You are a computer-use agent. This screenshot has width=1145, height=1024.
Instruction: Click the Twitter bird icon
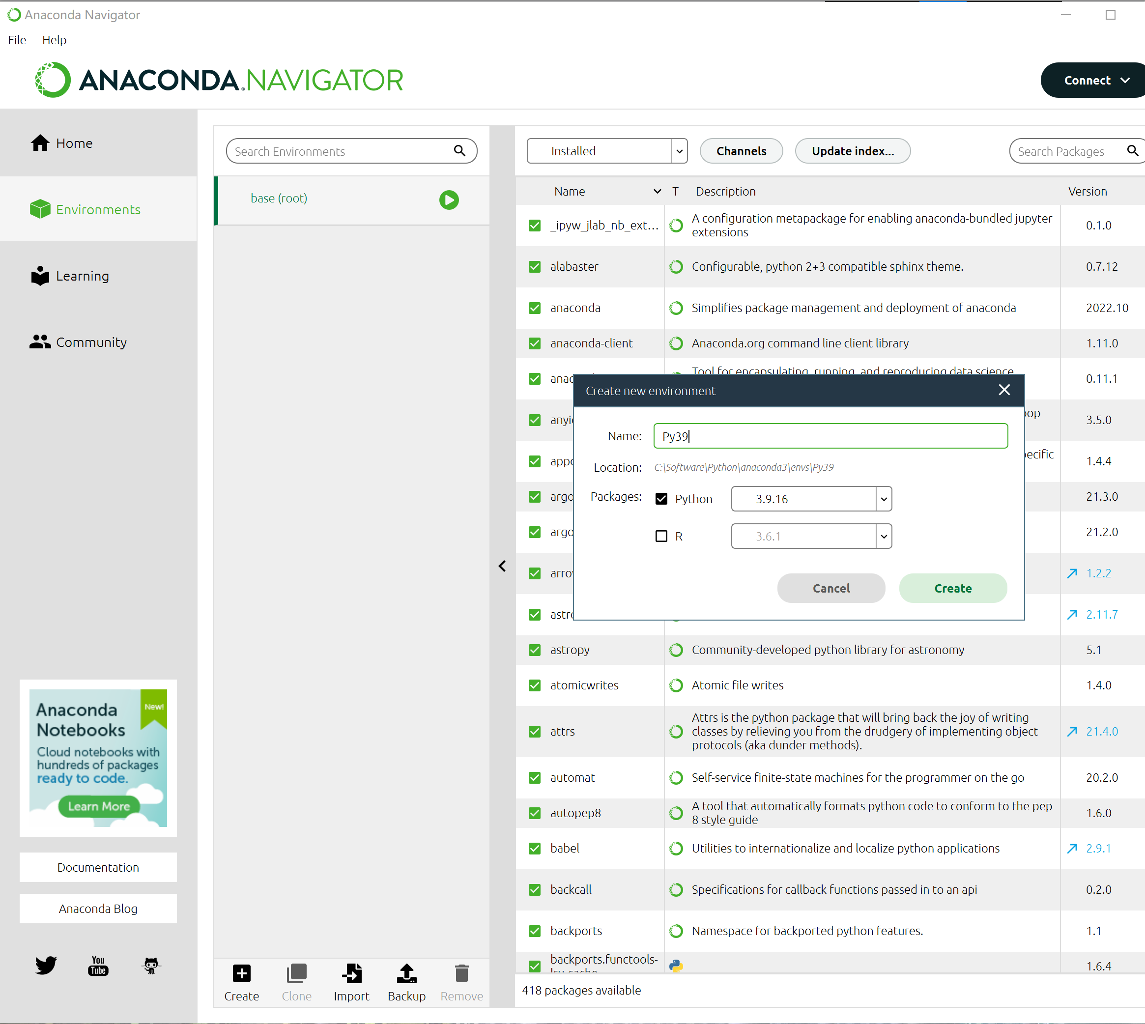46,966
